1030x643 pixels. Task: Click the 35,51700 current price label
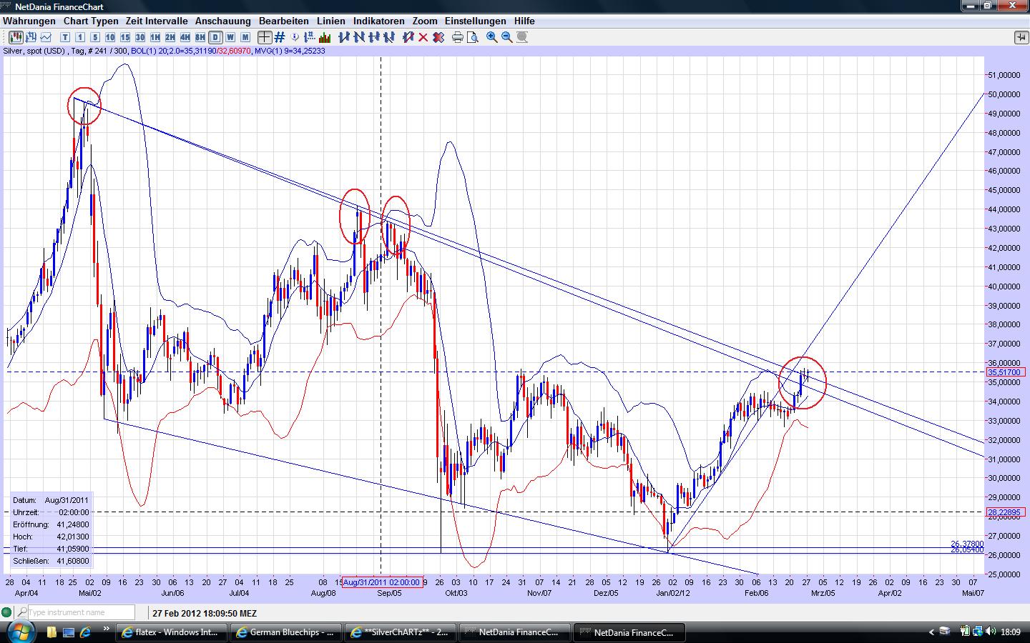(1006, 372)
